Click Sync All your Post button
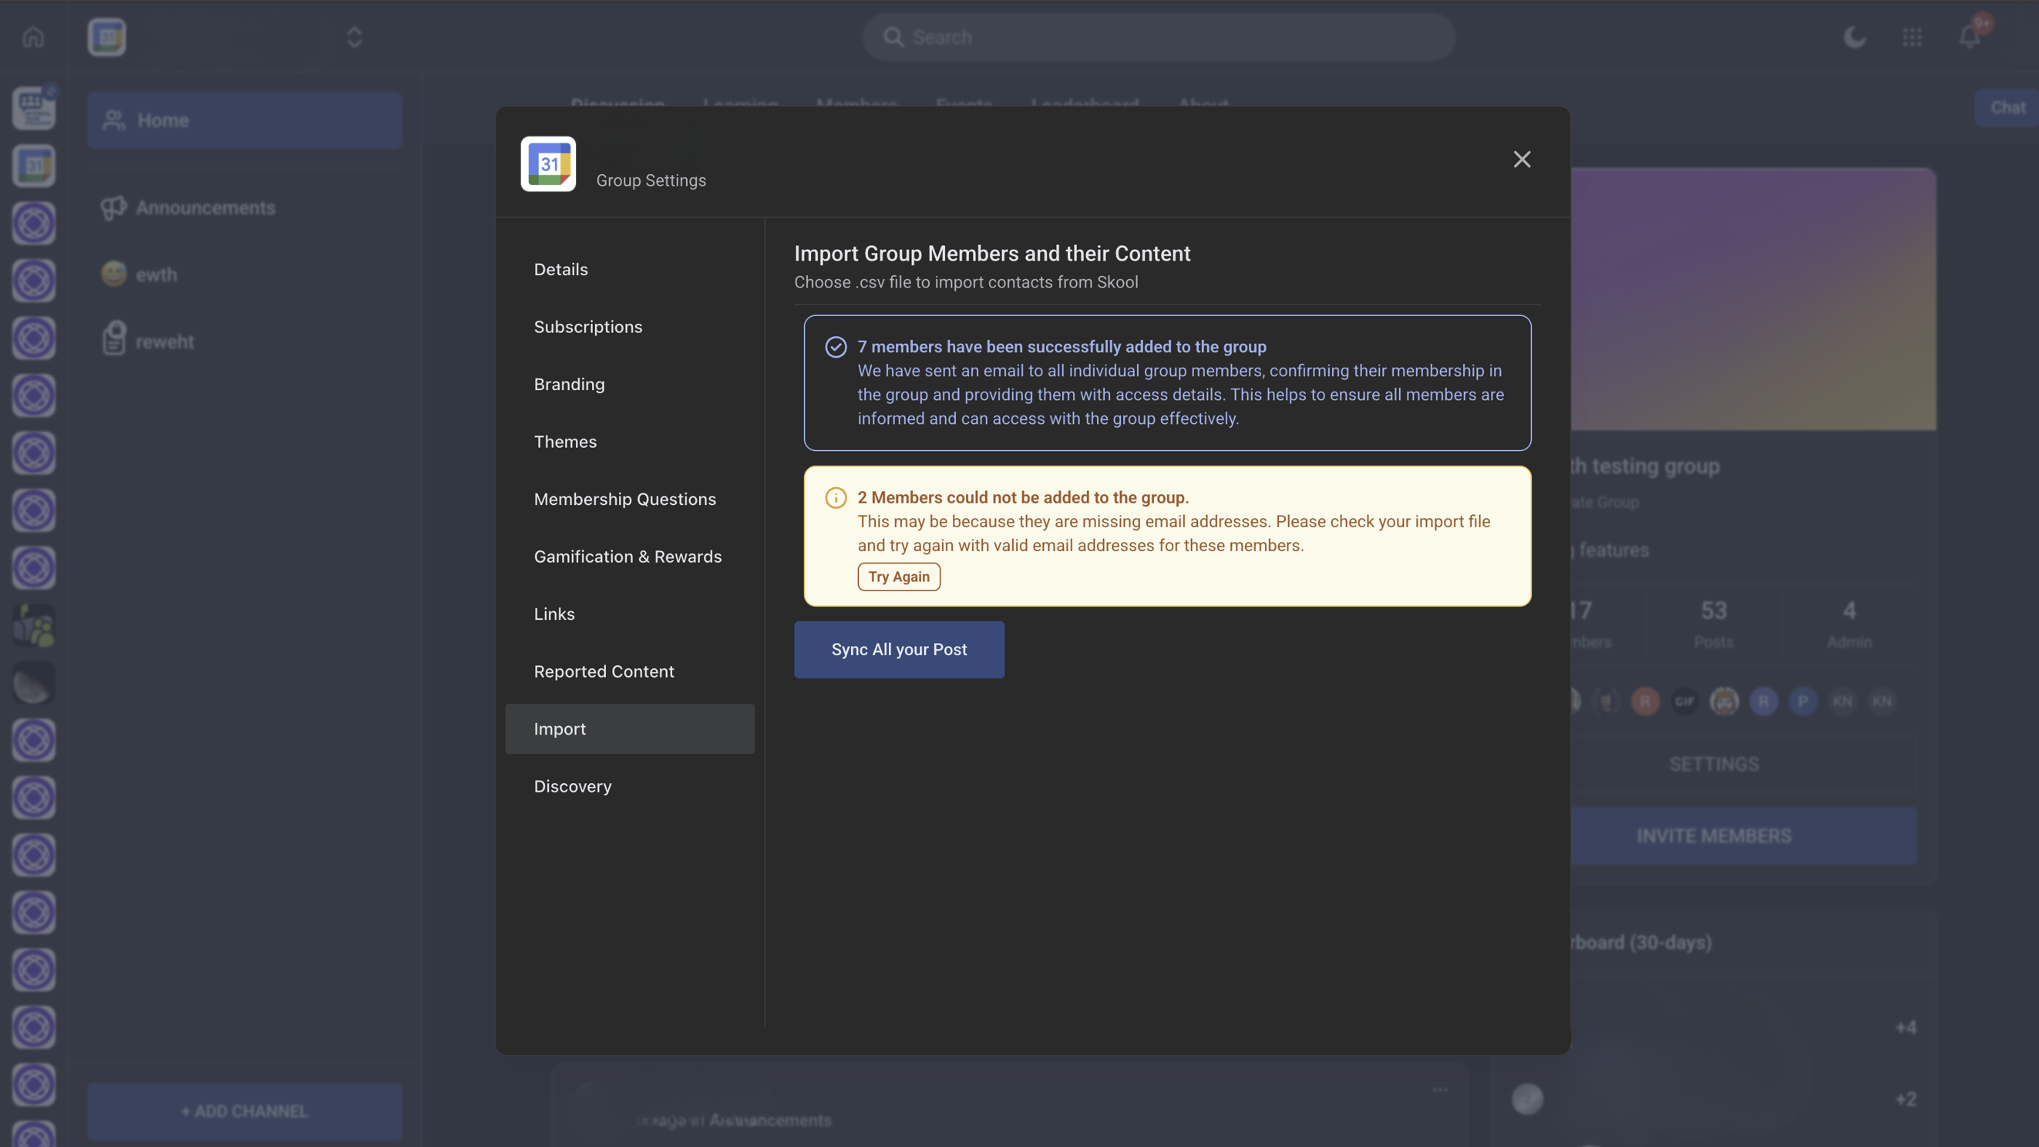Viewport: 2039px width, 1147px height. click(x=898, y=649)
